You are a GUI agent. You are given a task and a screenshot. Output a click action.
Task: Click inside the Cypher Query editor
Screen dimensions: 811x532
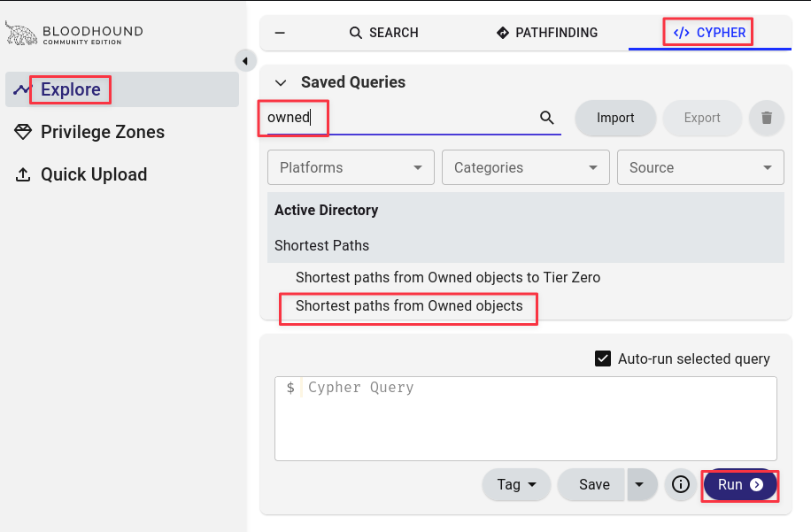(x=526, y=419)
